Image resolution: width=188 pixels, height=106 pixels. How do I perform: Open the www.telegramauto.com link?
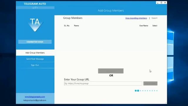[35, 97]
